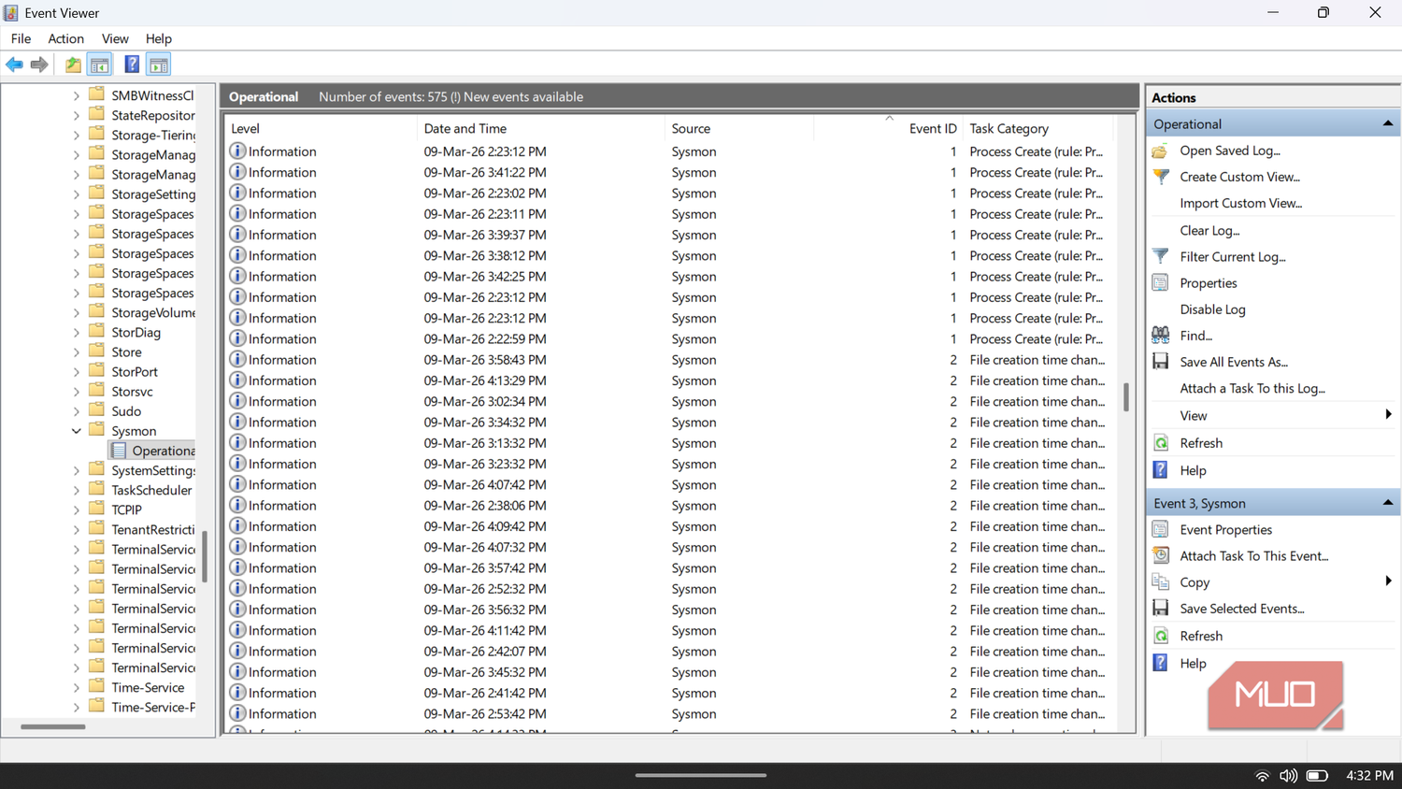Open the File menu
This screenshot has width=1402, height=789.
coord(21,38)
